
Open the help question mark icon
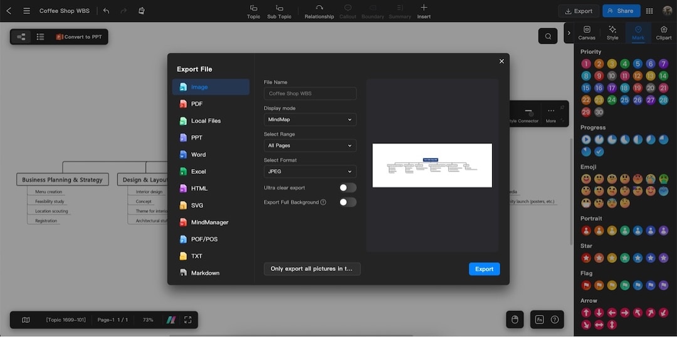555,319
